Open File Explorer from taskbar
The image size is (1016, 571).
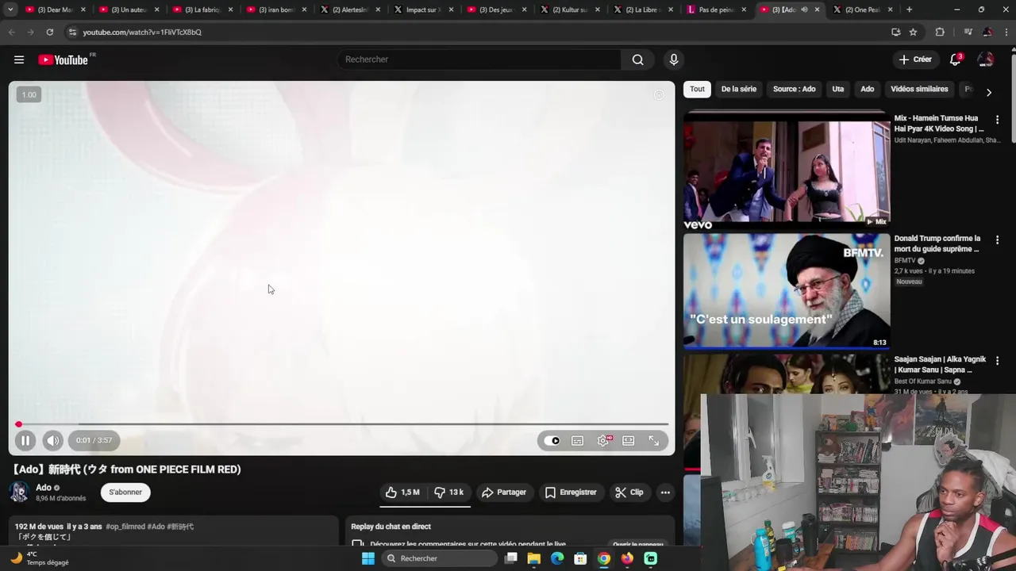tap(534, 558)
